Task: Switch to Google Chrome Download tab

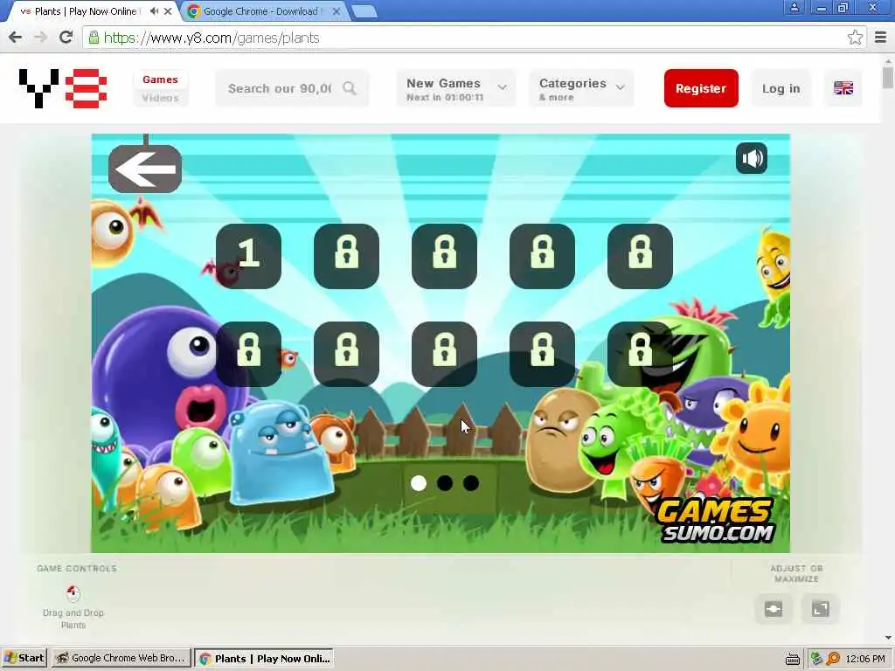Action: (x=260, y=10)
